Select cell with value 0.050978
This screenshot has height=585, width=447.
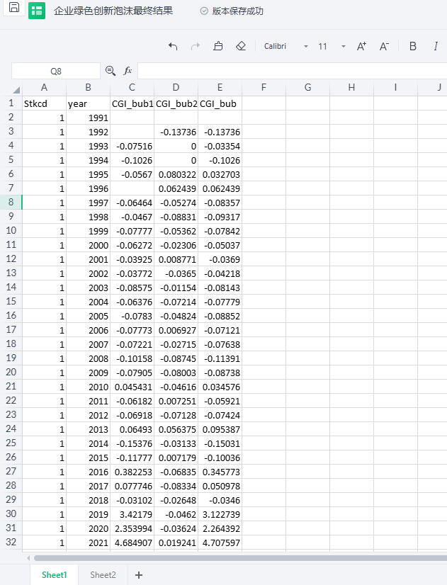220,486
